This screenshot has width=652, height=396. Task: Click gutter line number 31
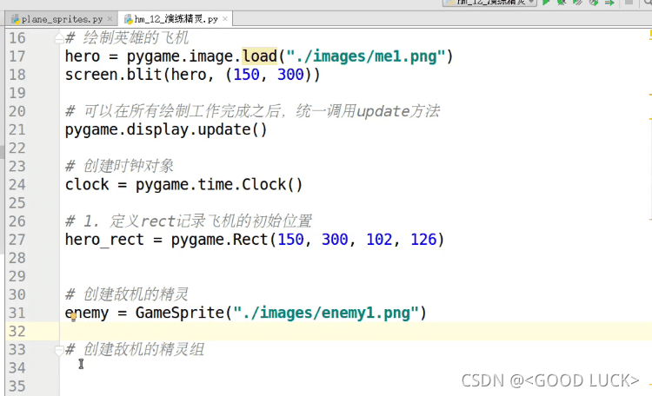click(17, 313)
